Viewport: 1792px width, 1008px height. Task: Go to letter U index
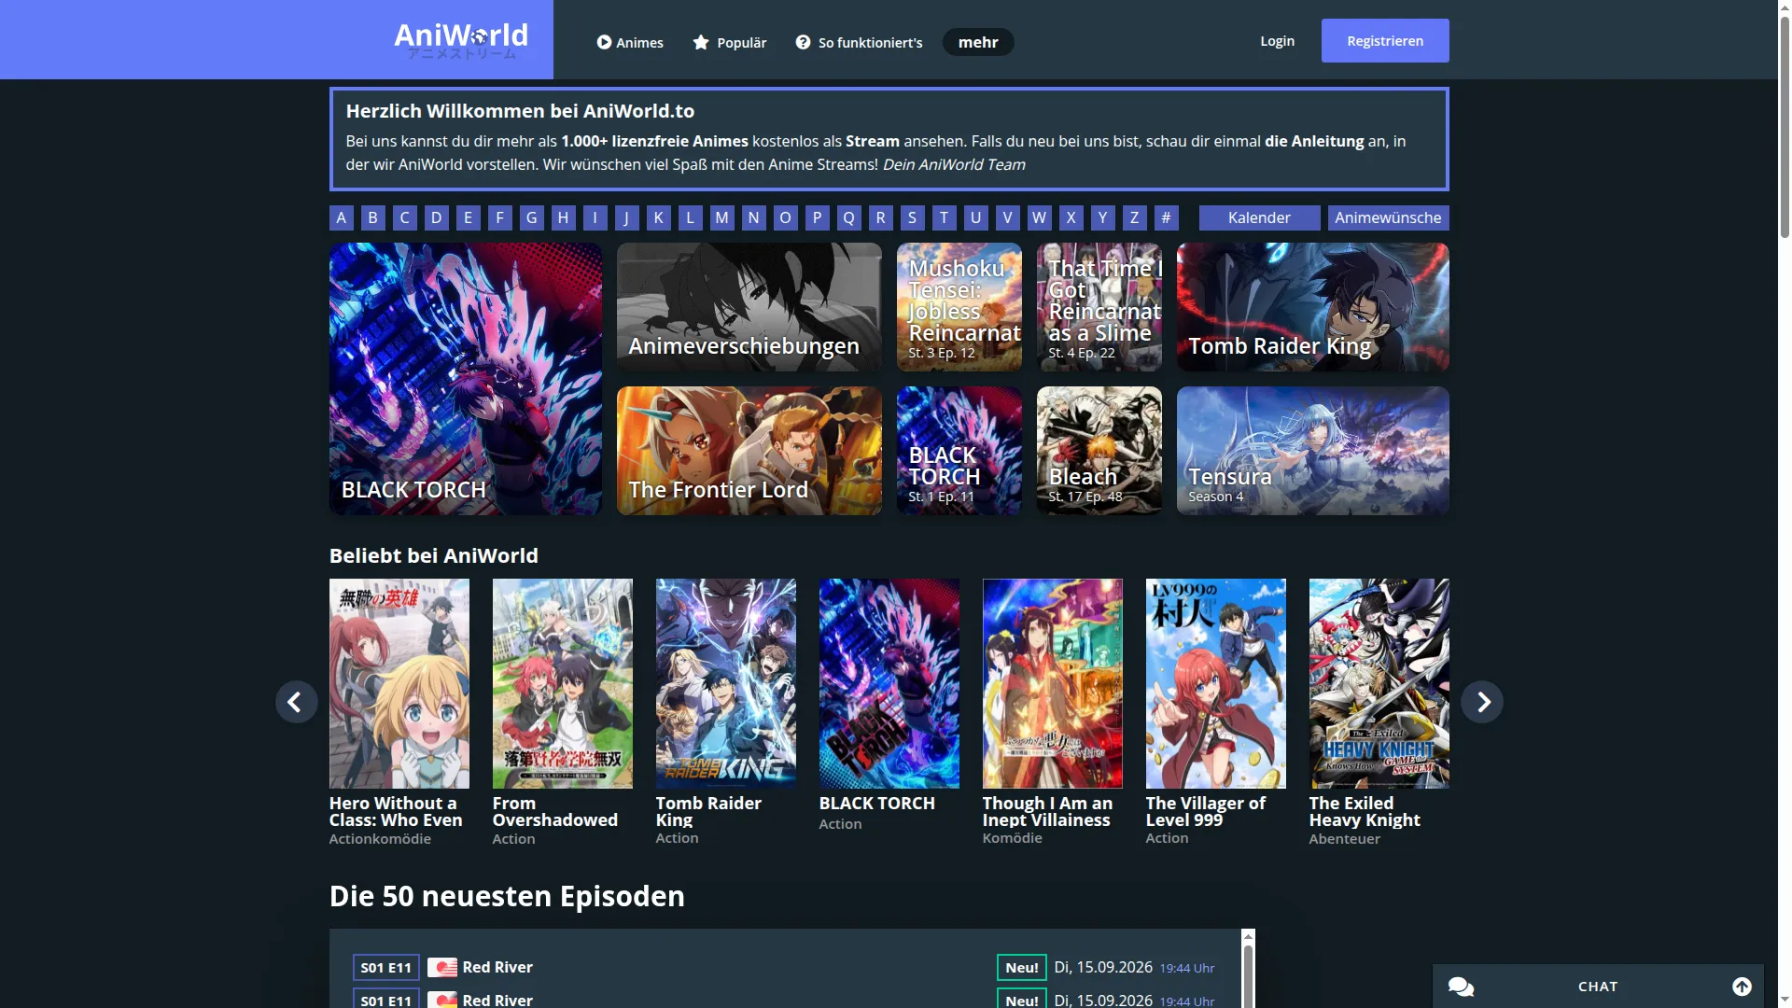976,217
